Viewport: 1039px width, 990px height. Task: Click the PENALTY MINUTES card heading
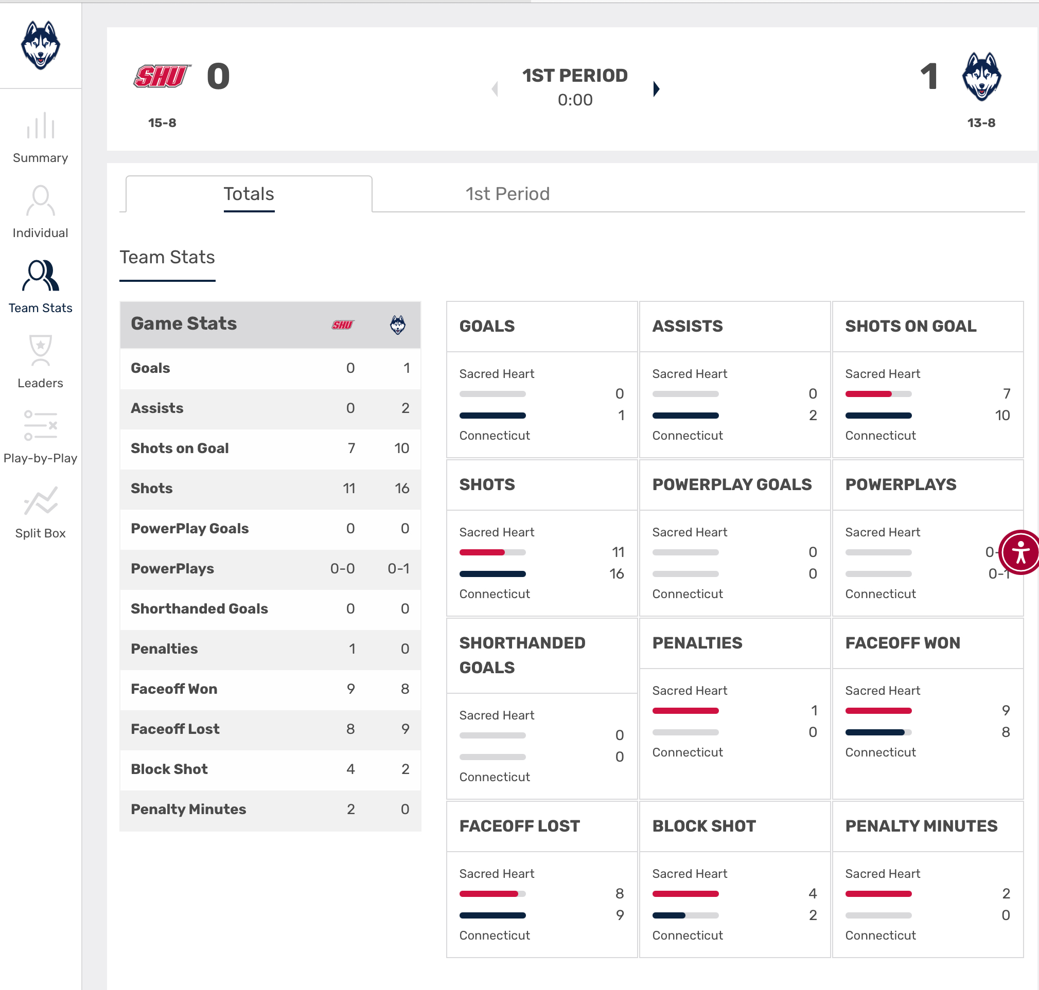(x=921, y=826)
